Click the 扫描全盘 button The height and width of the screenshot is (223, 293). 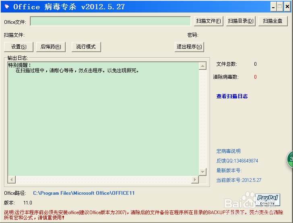[x=273, y=21]
